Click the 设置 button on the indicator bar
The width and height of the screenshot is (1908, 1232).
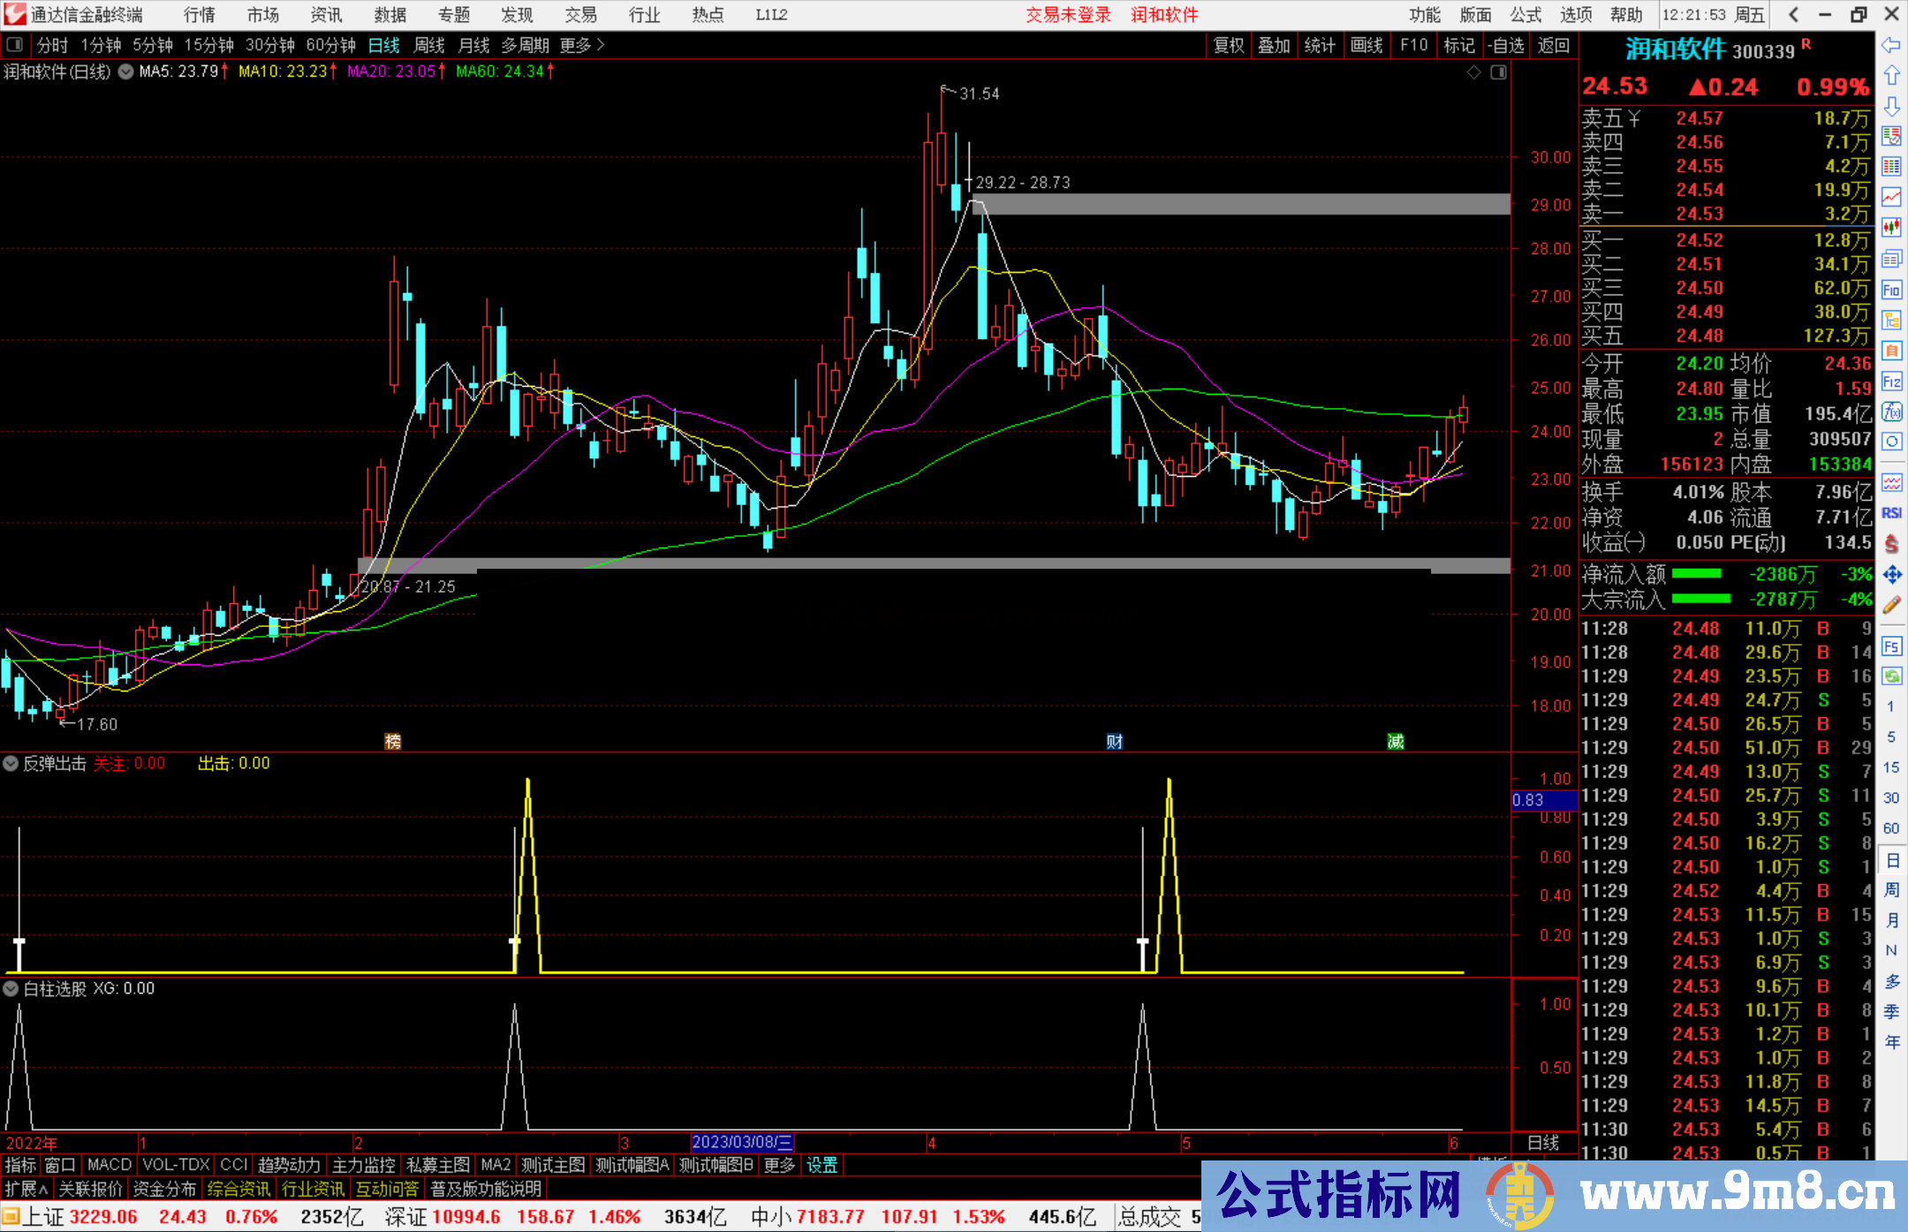[821, 1165]
